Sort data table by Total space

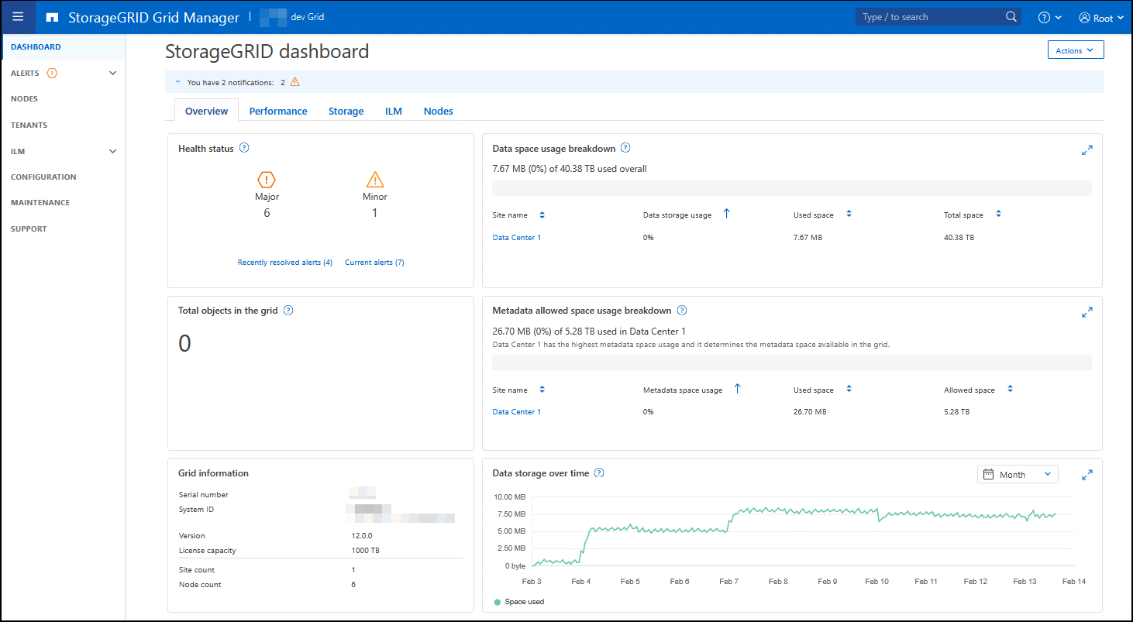pos(998,214)
